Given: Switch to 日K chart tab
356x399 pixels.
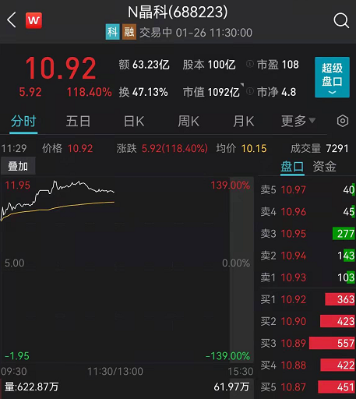Looking at the screenshot, I should pyautogui.click(x=134, y=122).
